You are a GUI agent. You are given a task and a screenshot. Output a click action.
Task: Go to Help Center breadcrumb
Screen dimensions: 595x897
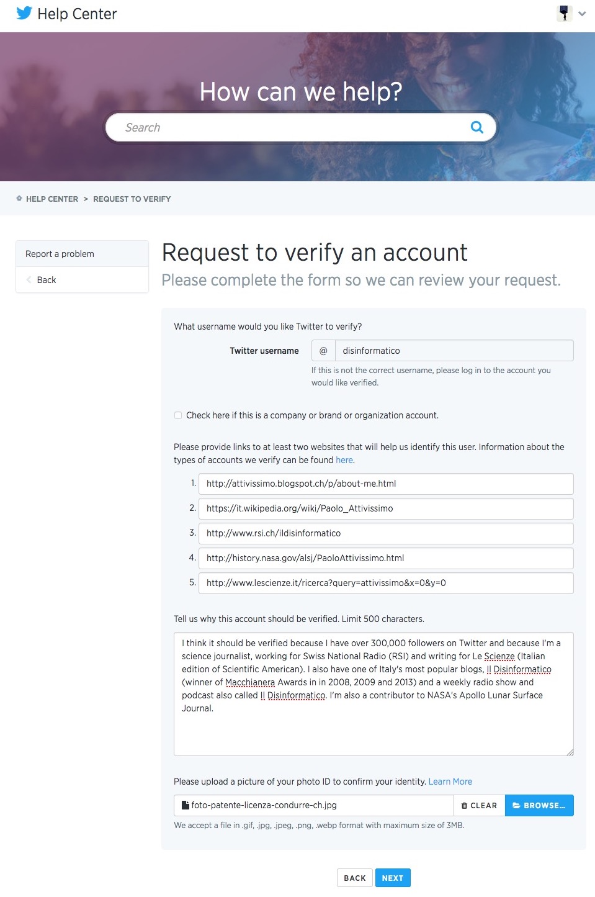click(52, 199)
